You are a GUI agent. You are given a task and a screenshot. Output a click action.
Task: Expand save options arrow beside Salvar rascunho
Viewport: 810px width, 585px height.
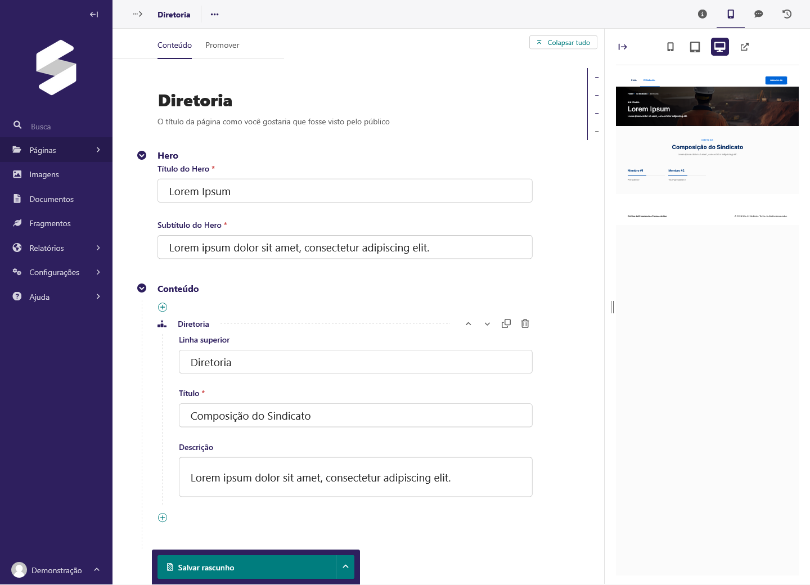coord(345,567)
